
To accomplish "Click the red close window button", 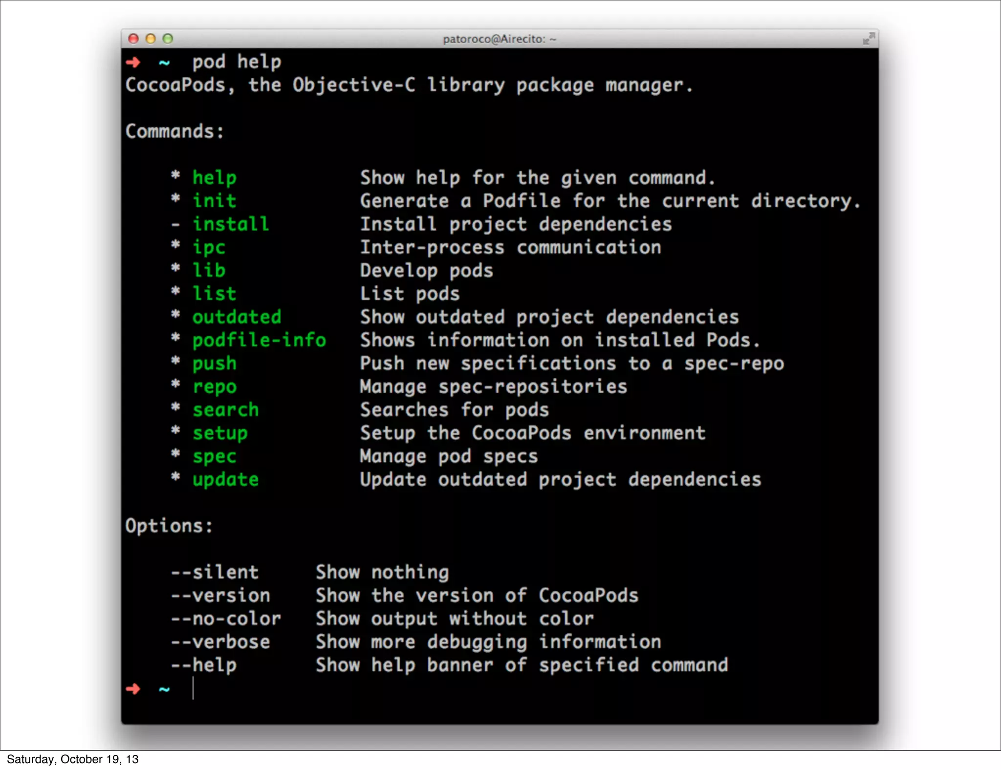I will coord(133,39).
